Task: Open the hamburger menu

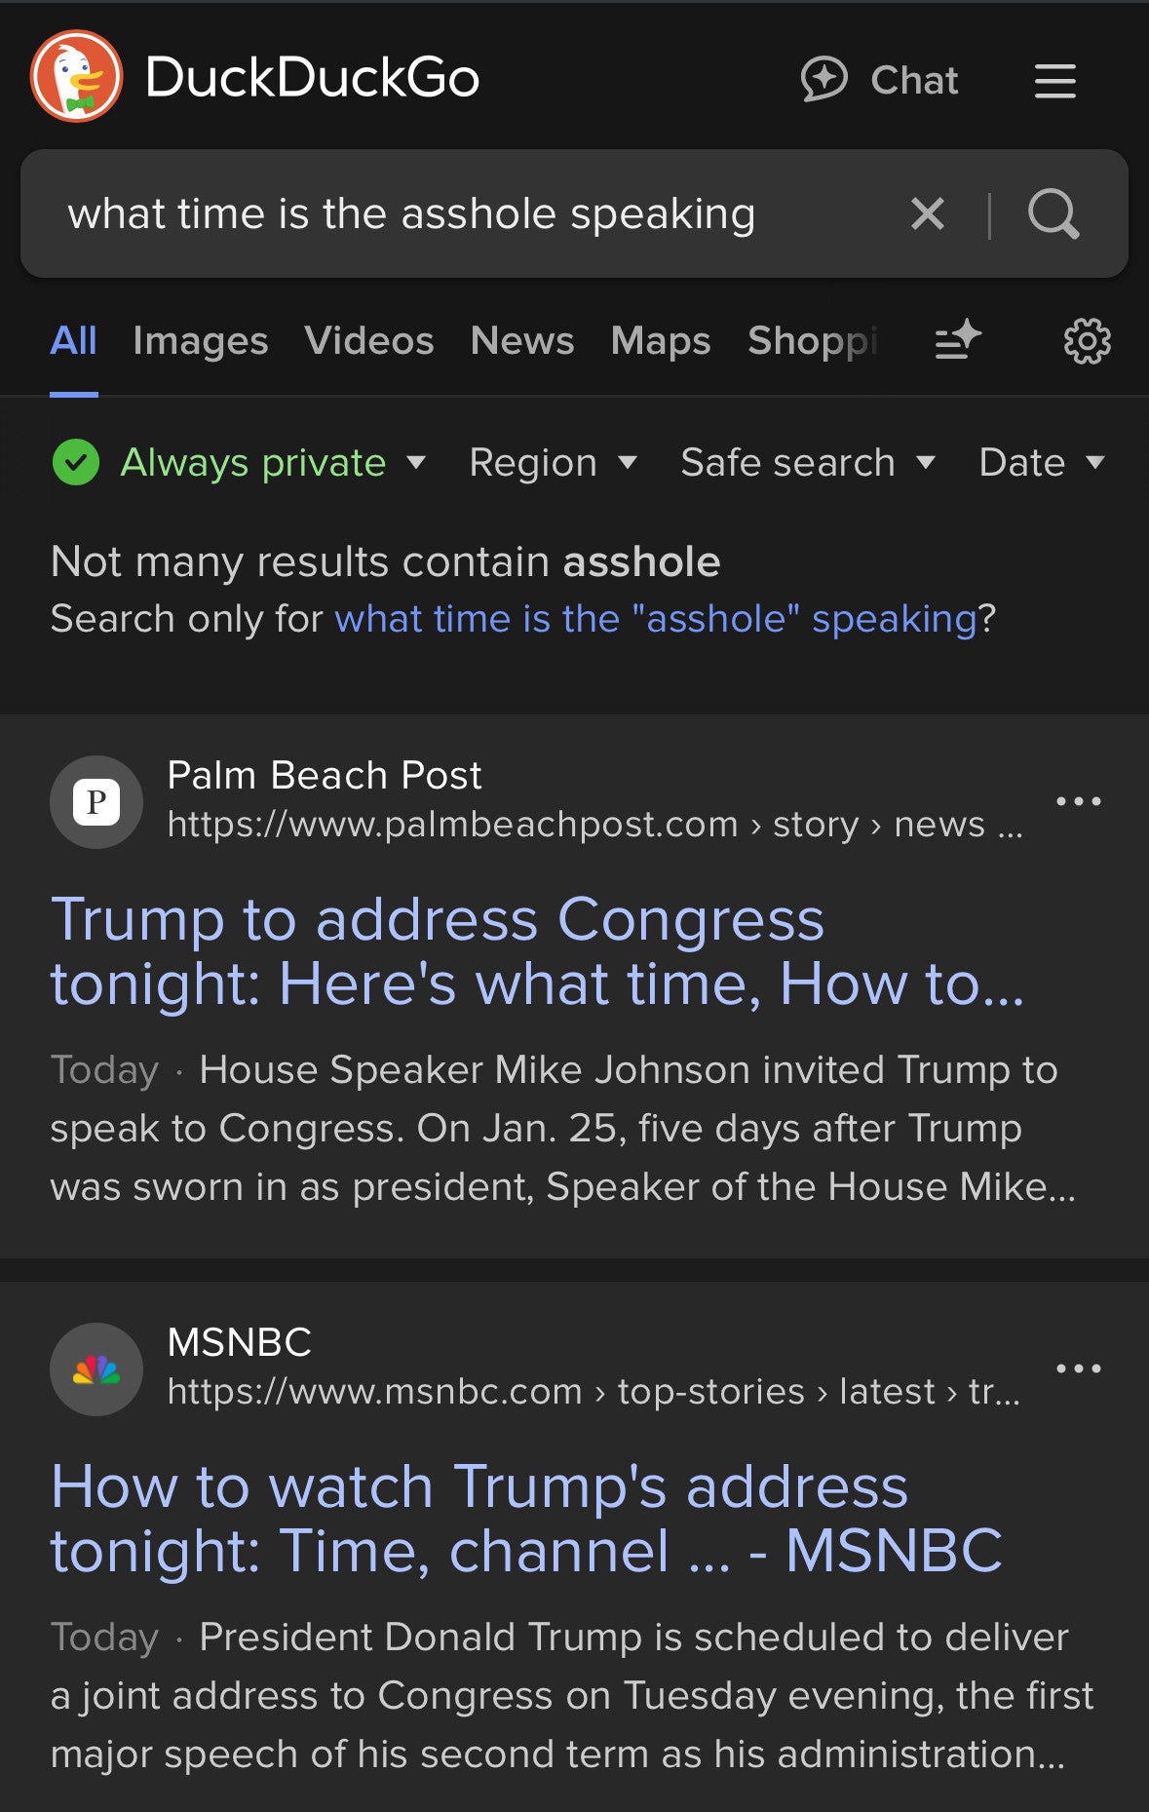Action: coord(1054,81)
